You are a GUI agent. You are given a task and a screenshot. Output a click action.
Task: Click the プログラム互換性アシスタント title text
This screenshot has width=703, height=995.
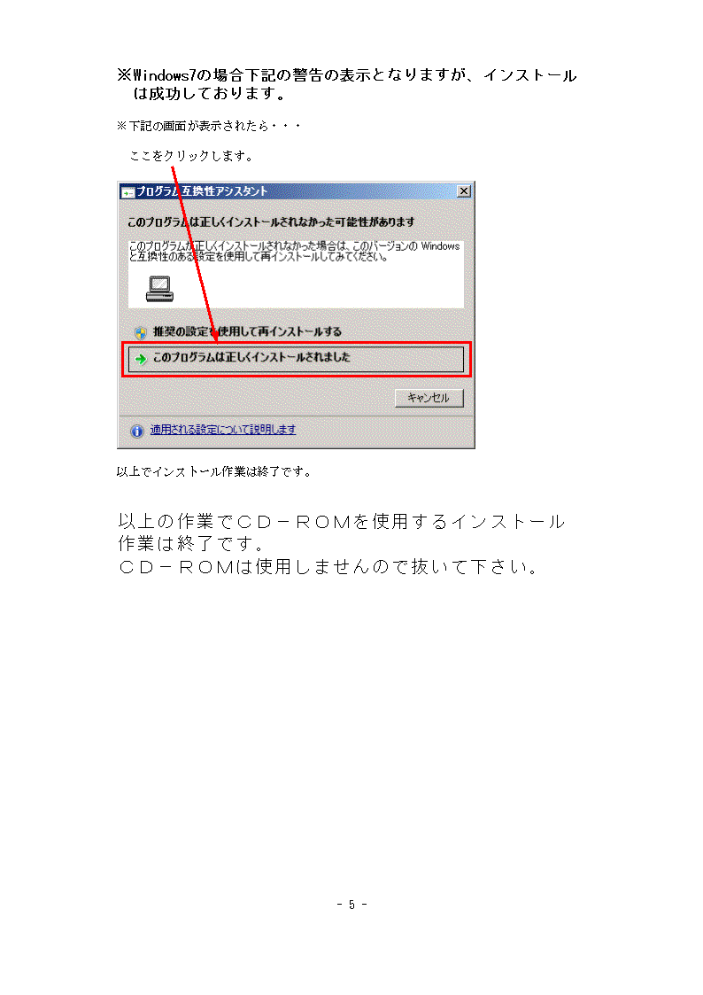pos(202,191)
